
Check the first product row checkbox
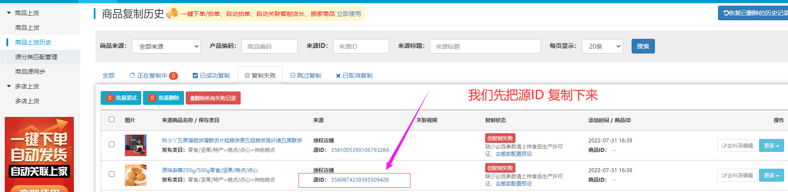coord(112,145)
